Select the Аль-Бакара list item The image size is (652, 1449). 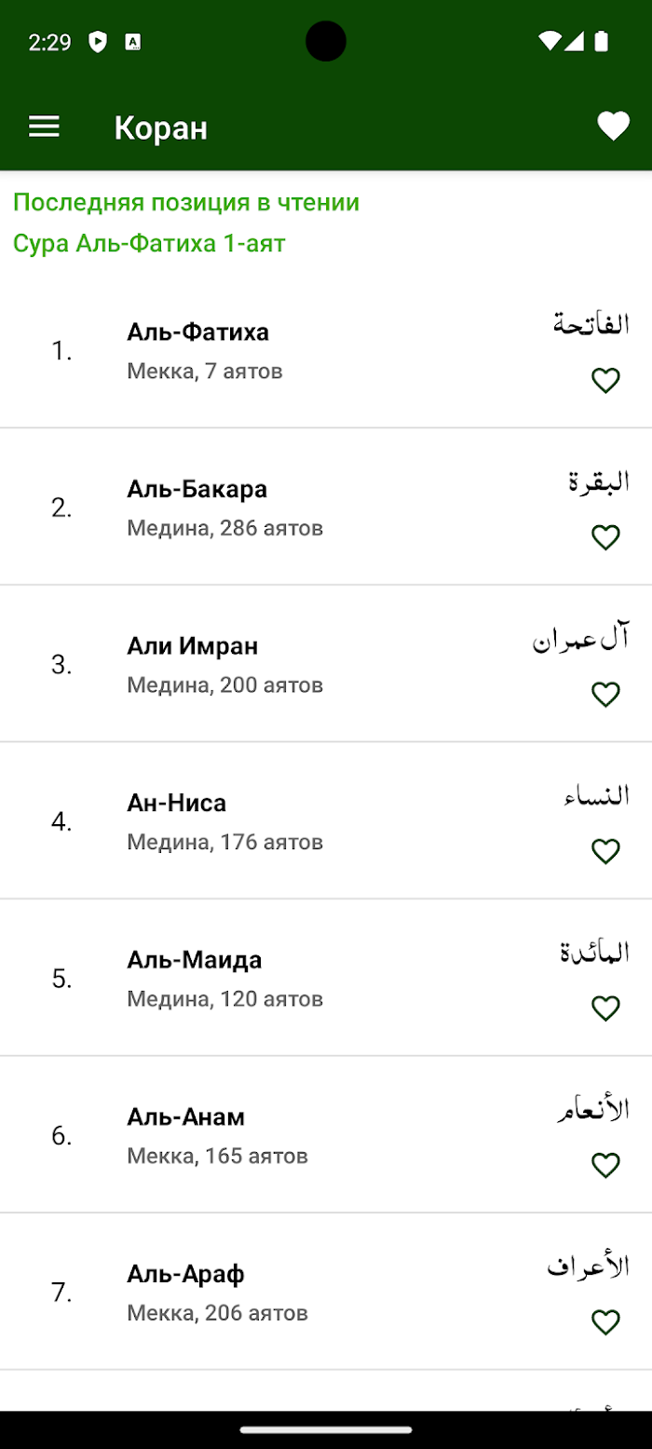coord(326,508)
